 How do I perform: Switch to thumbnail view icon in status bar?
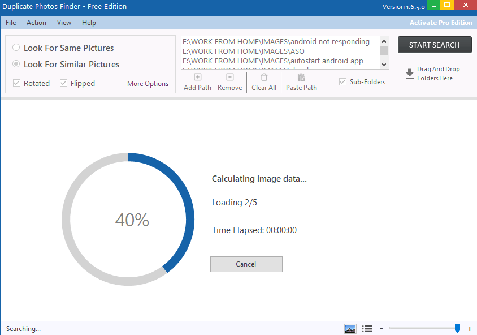coord(350,329)
